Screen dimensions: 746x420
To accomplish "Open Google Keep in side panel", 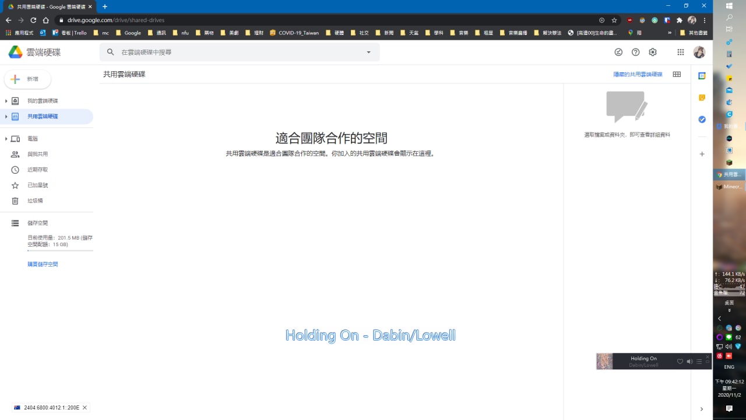I will pos(702,97).
